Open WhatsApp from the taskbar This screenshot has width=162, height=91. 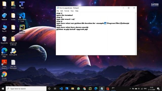78,89
